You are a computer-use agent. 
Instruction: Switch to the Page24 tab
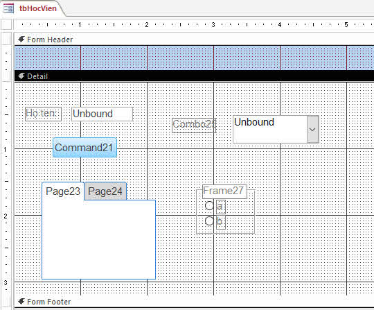click(105, 191)
